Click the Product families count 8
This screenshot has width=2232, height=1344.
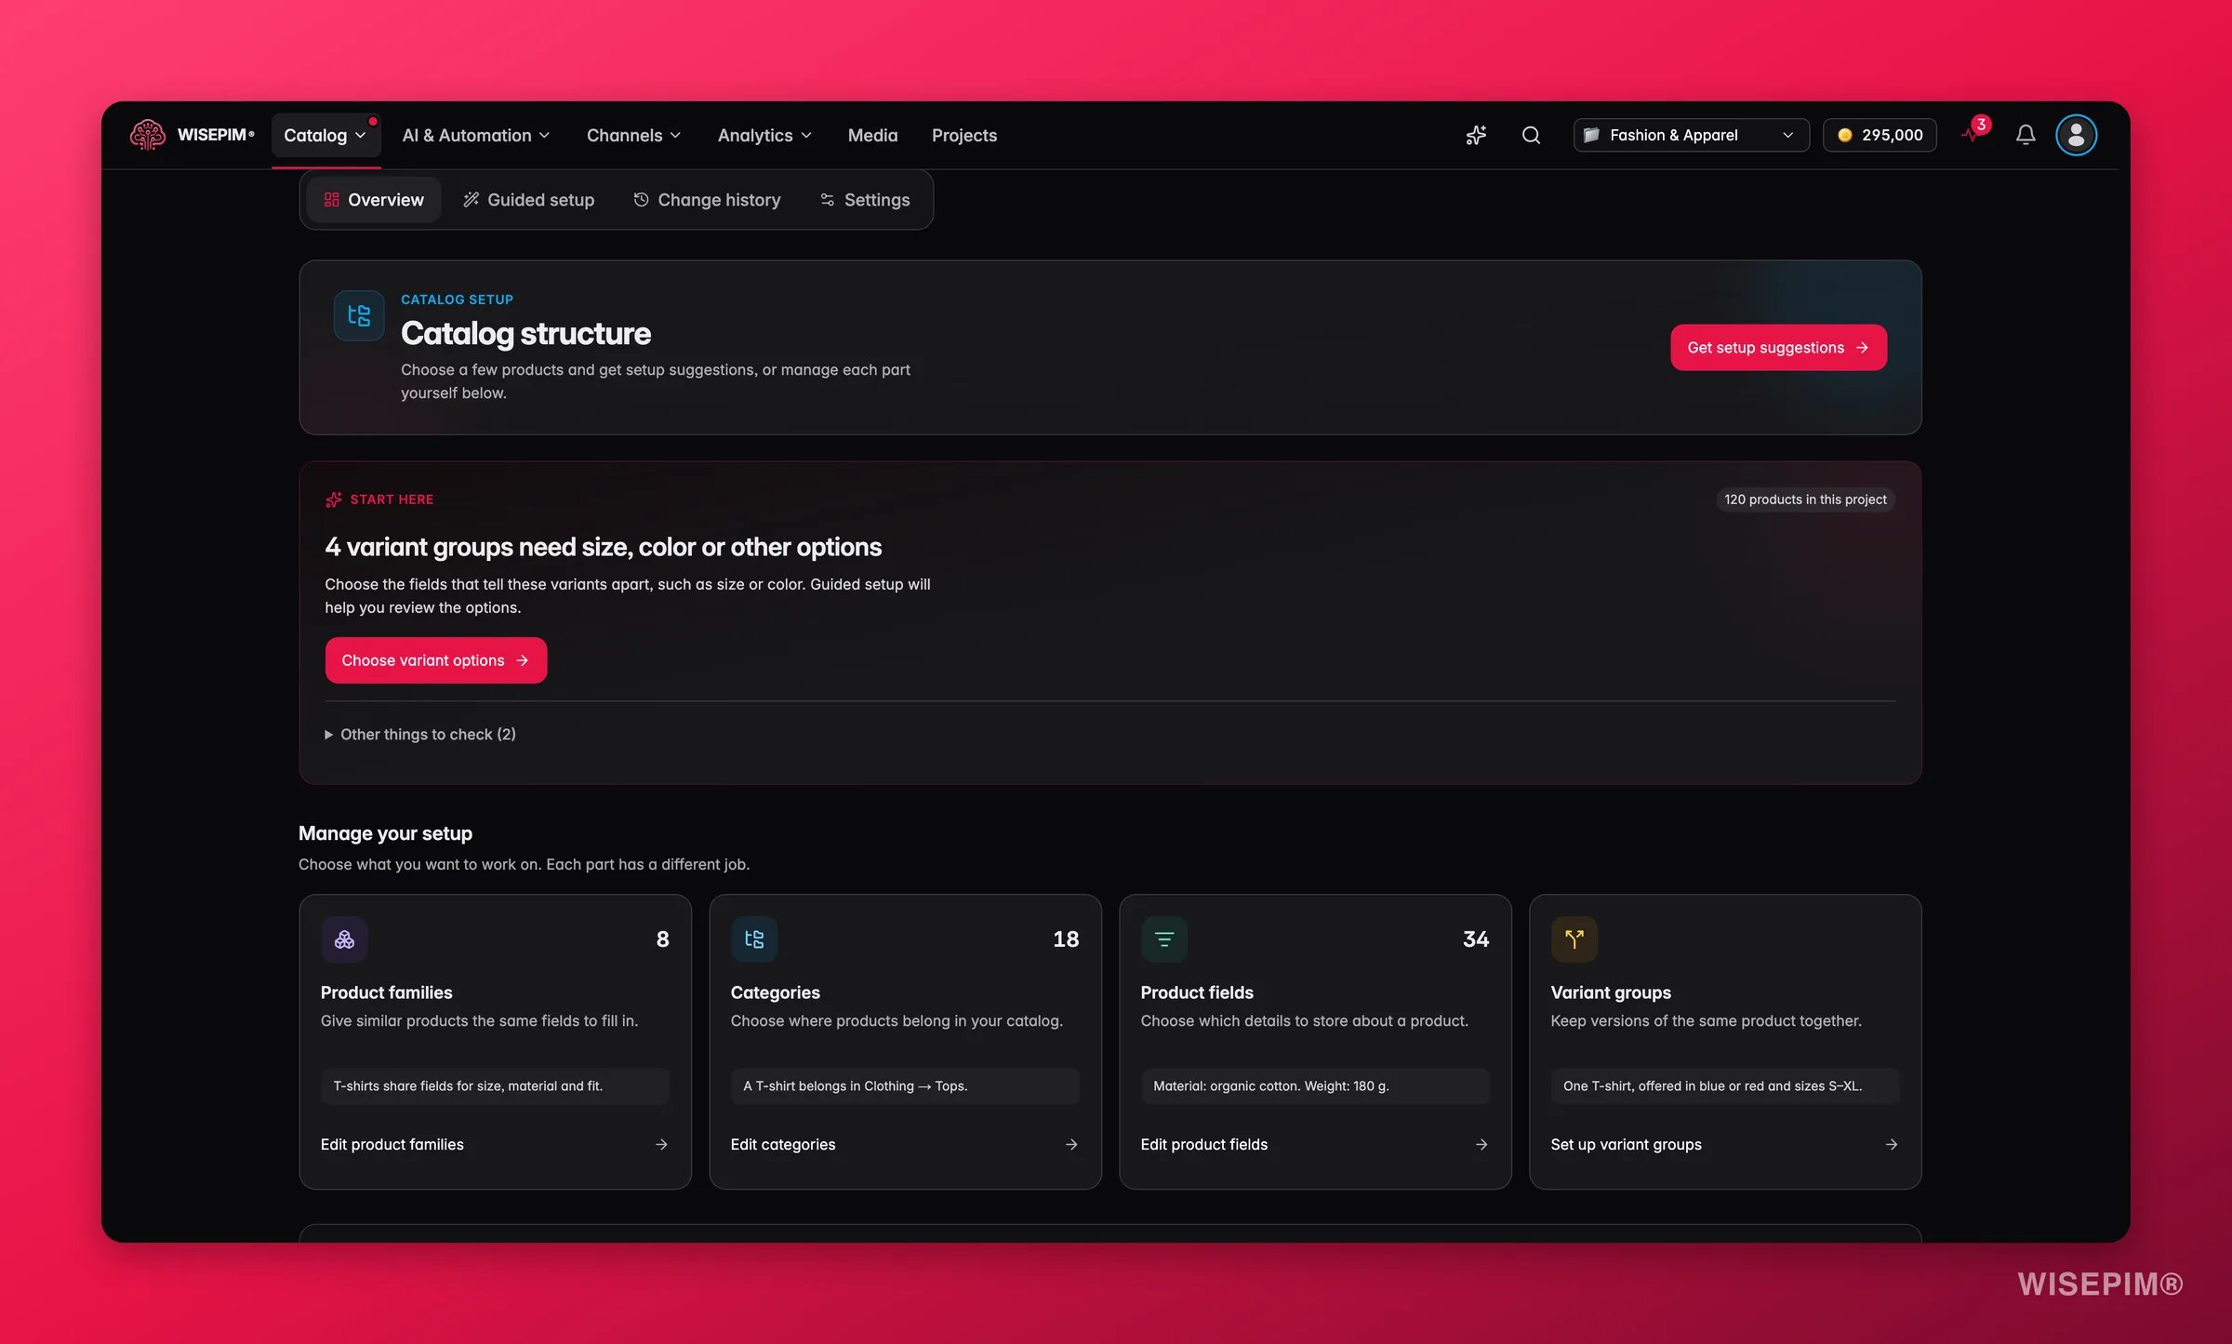(x=662, y=939)
